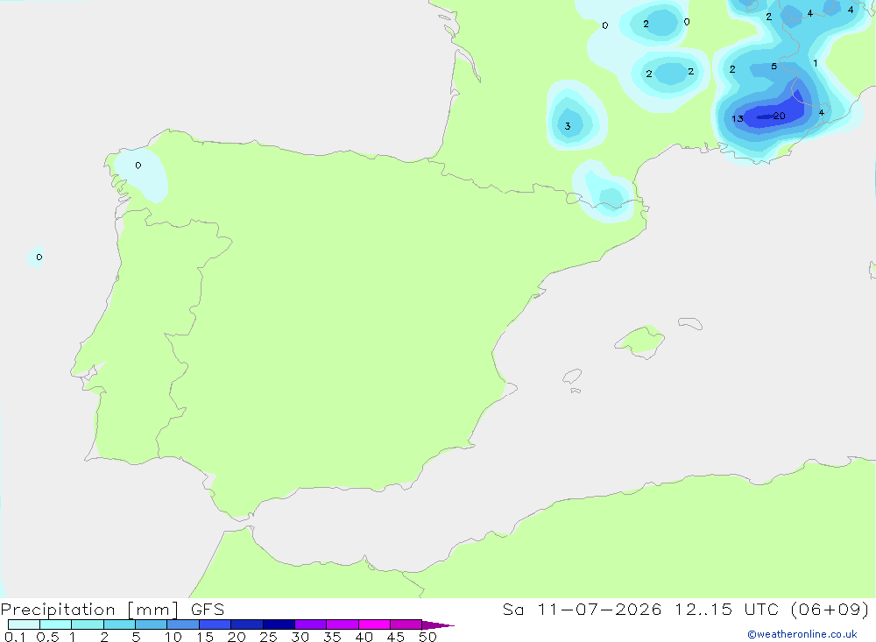This screenshot has width=876, height=642.
Task: Choose the 40–45 mm magenta legend swatch
Action: [x=374, y=624]
